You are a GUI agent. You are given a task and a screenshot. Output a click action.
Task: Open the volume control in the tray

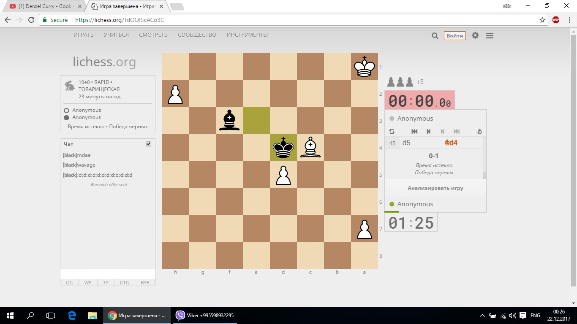[x=512, y=315]
